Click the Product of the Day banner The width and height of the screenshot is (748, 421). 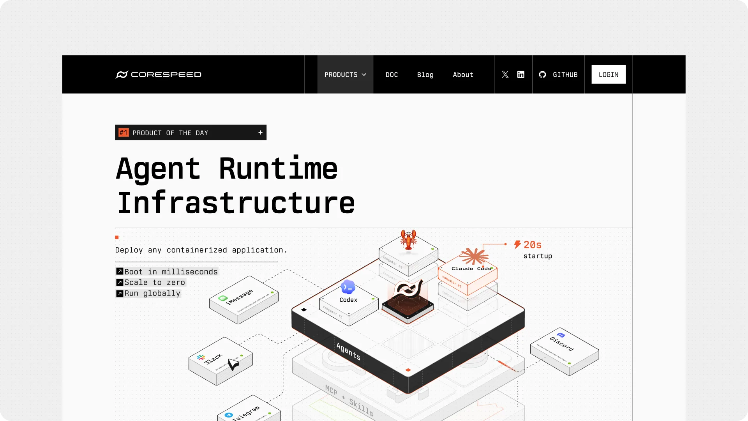(x=191, y=133)
